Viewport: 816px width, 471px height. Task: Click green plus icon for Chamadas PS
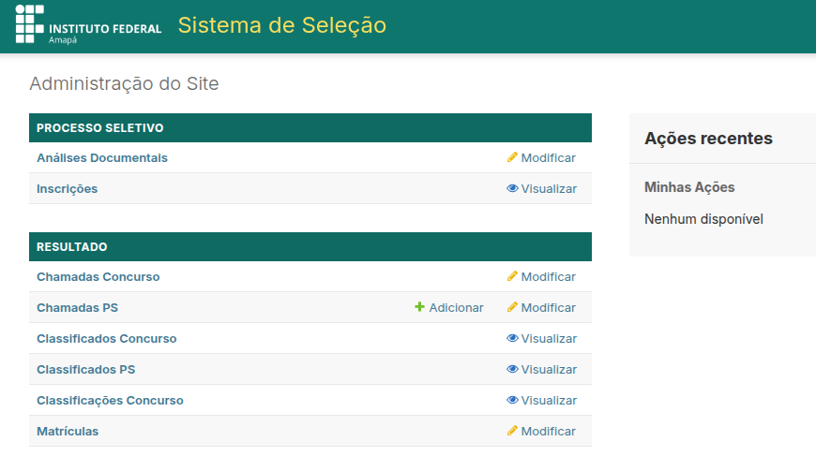point(420,307)
